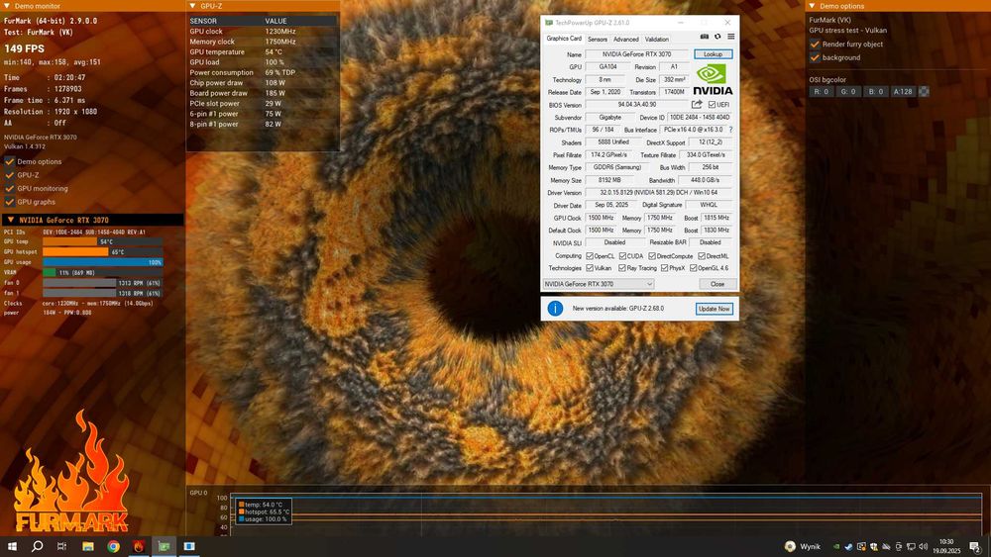Click the Name field NVIDIA GeForce RTX 3070

click(x=636, y=54)
